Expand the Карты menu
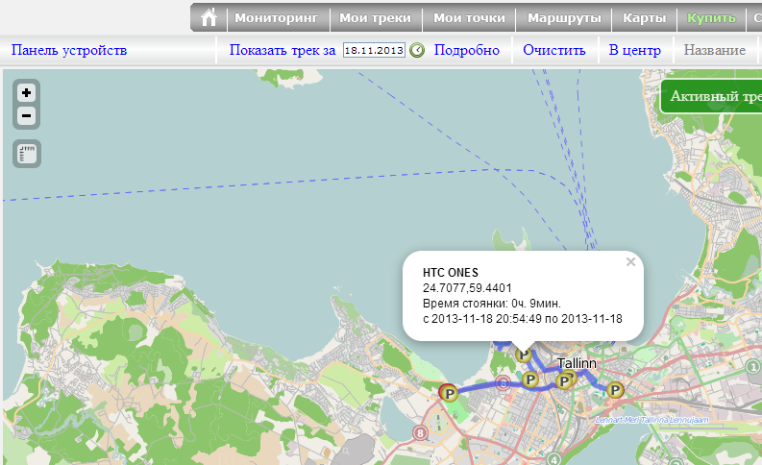The height and width of the screenshot is (465, 762). (644, 18)
